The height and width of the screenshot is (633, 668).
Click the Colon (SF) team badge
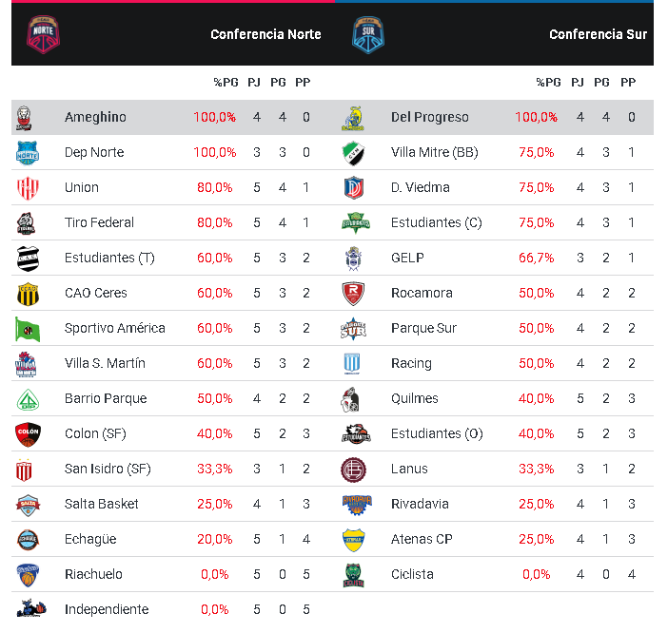tap(27, 434)
